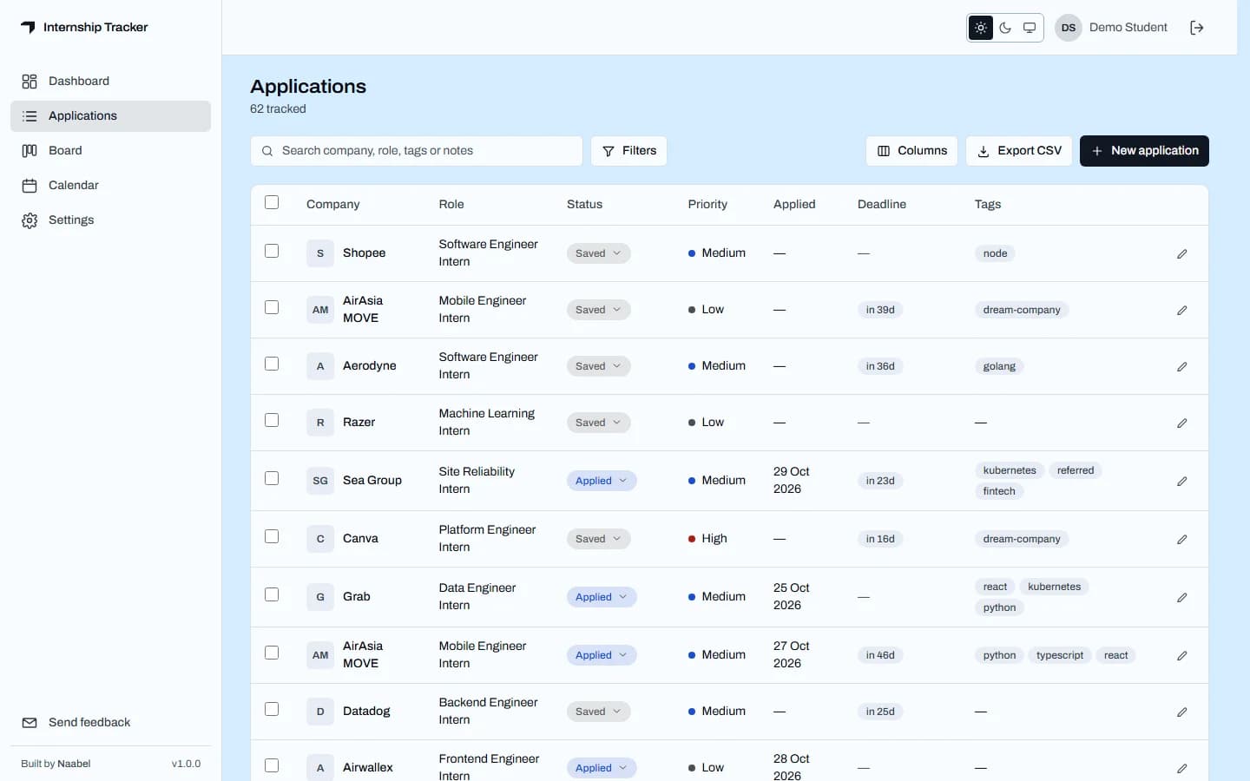Click the dream-company tag in Canva row
Viewport: 1250px width, 781px height.
tap(1022, 539)
